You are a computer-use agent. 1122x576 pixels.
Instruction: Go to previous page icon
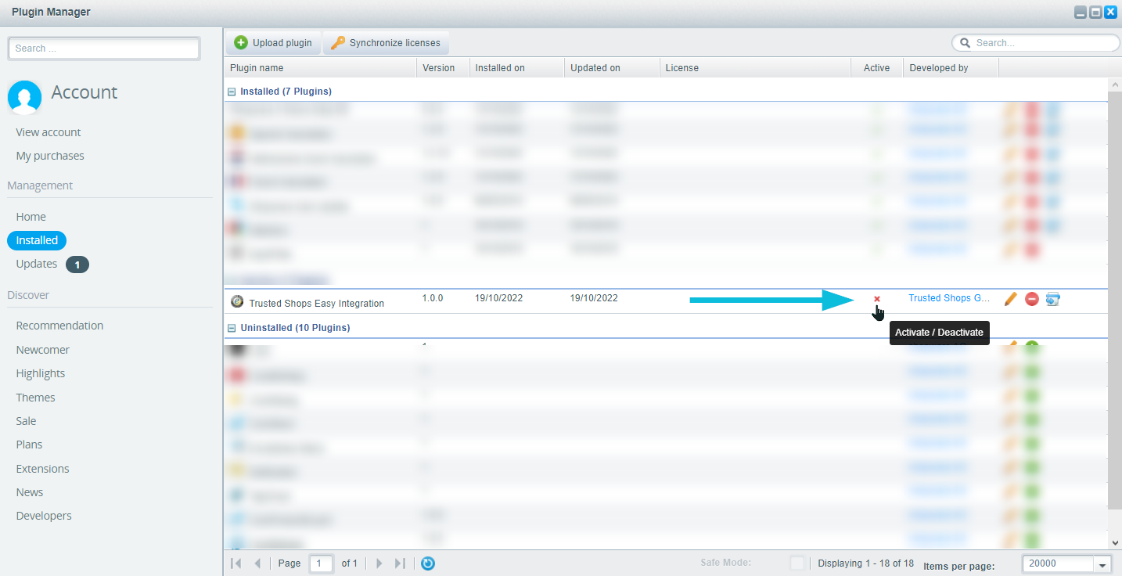click(x=257, y=563)
